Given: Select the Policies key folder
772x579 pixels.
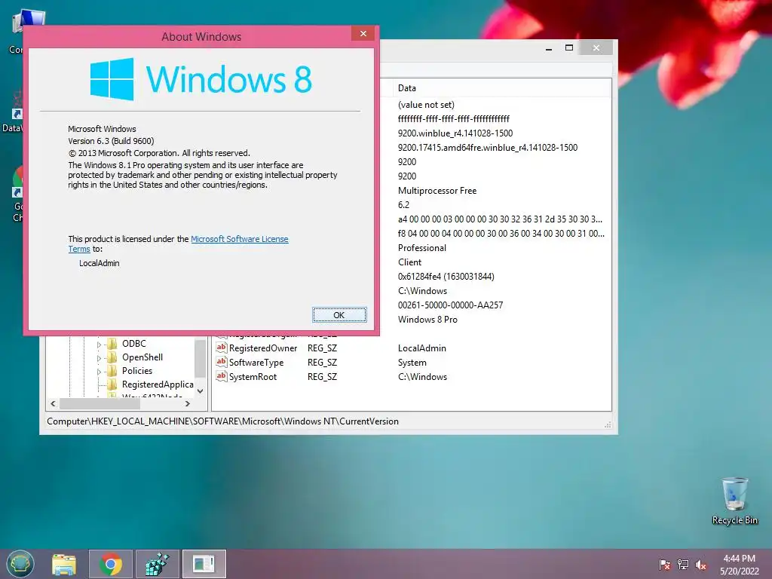Looking at the screenshot, I should (x=137, y=371).
